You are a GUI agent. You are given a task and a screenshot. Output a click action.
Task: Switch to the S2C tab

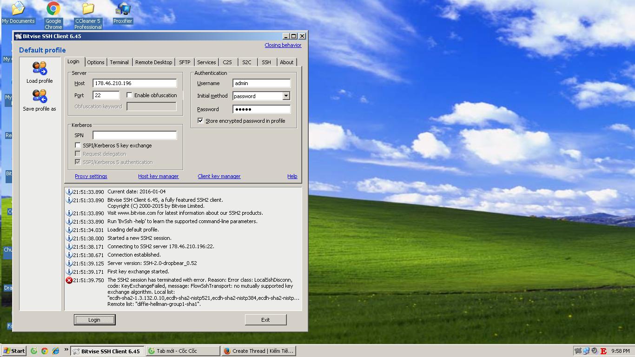click(x=247, y=62)
